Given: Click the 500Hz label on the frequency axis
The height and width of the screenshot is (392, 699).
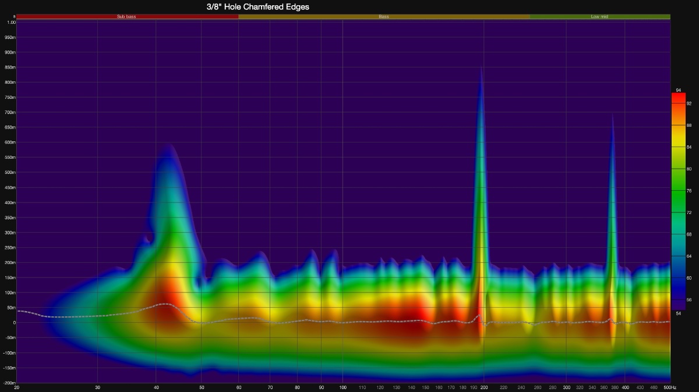Looking at the screenshot, I should 669,387.
